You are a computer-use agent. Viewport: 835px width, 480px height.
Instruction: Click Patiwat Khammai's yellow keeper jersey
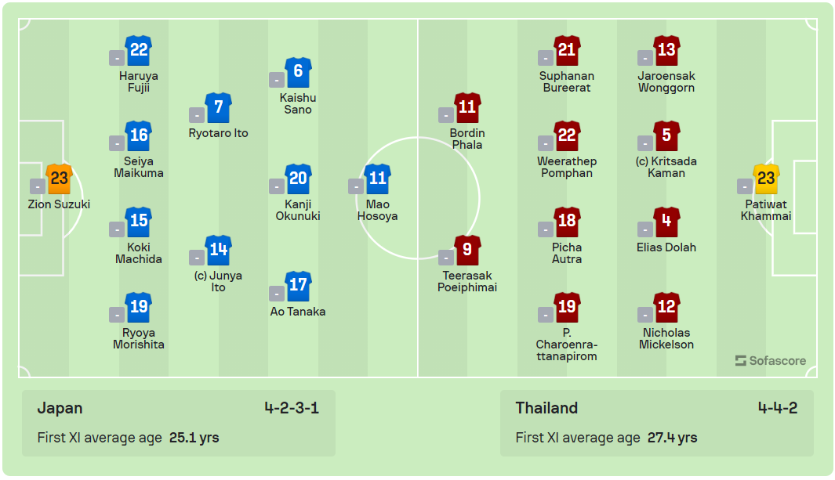click(765, 179)
